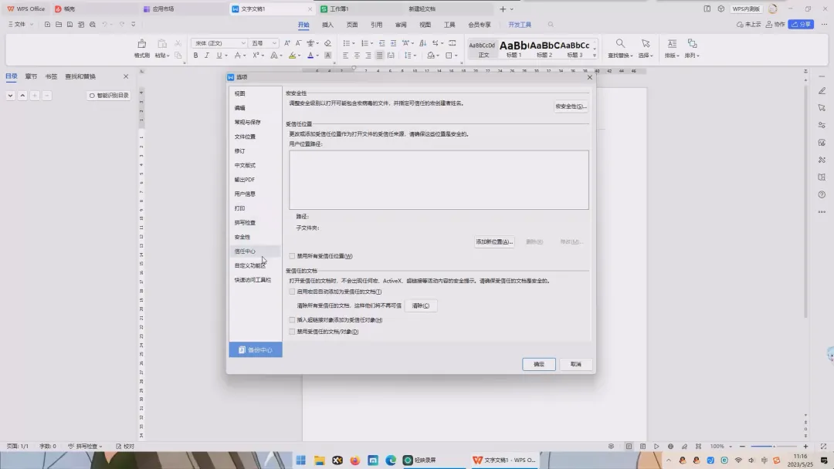Click the Increase indent icon
Screen dimensions: 834x469
pyautogui.click(x=394, y=43)
